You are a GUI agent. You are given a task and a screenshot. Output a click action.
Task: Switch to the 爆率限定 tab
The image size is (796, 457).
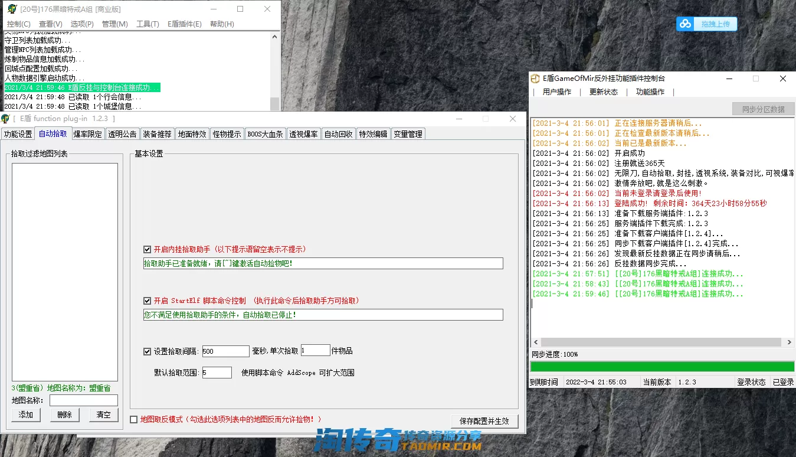tap(88, 134)
